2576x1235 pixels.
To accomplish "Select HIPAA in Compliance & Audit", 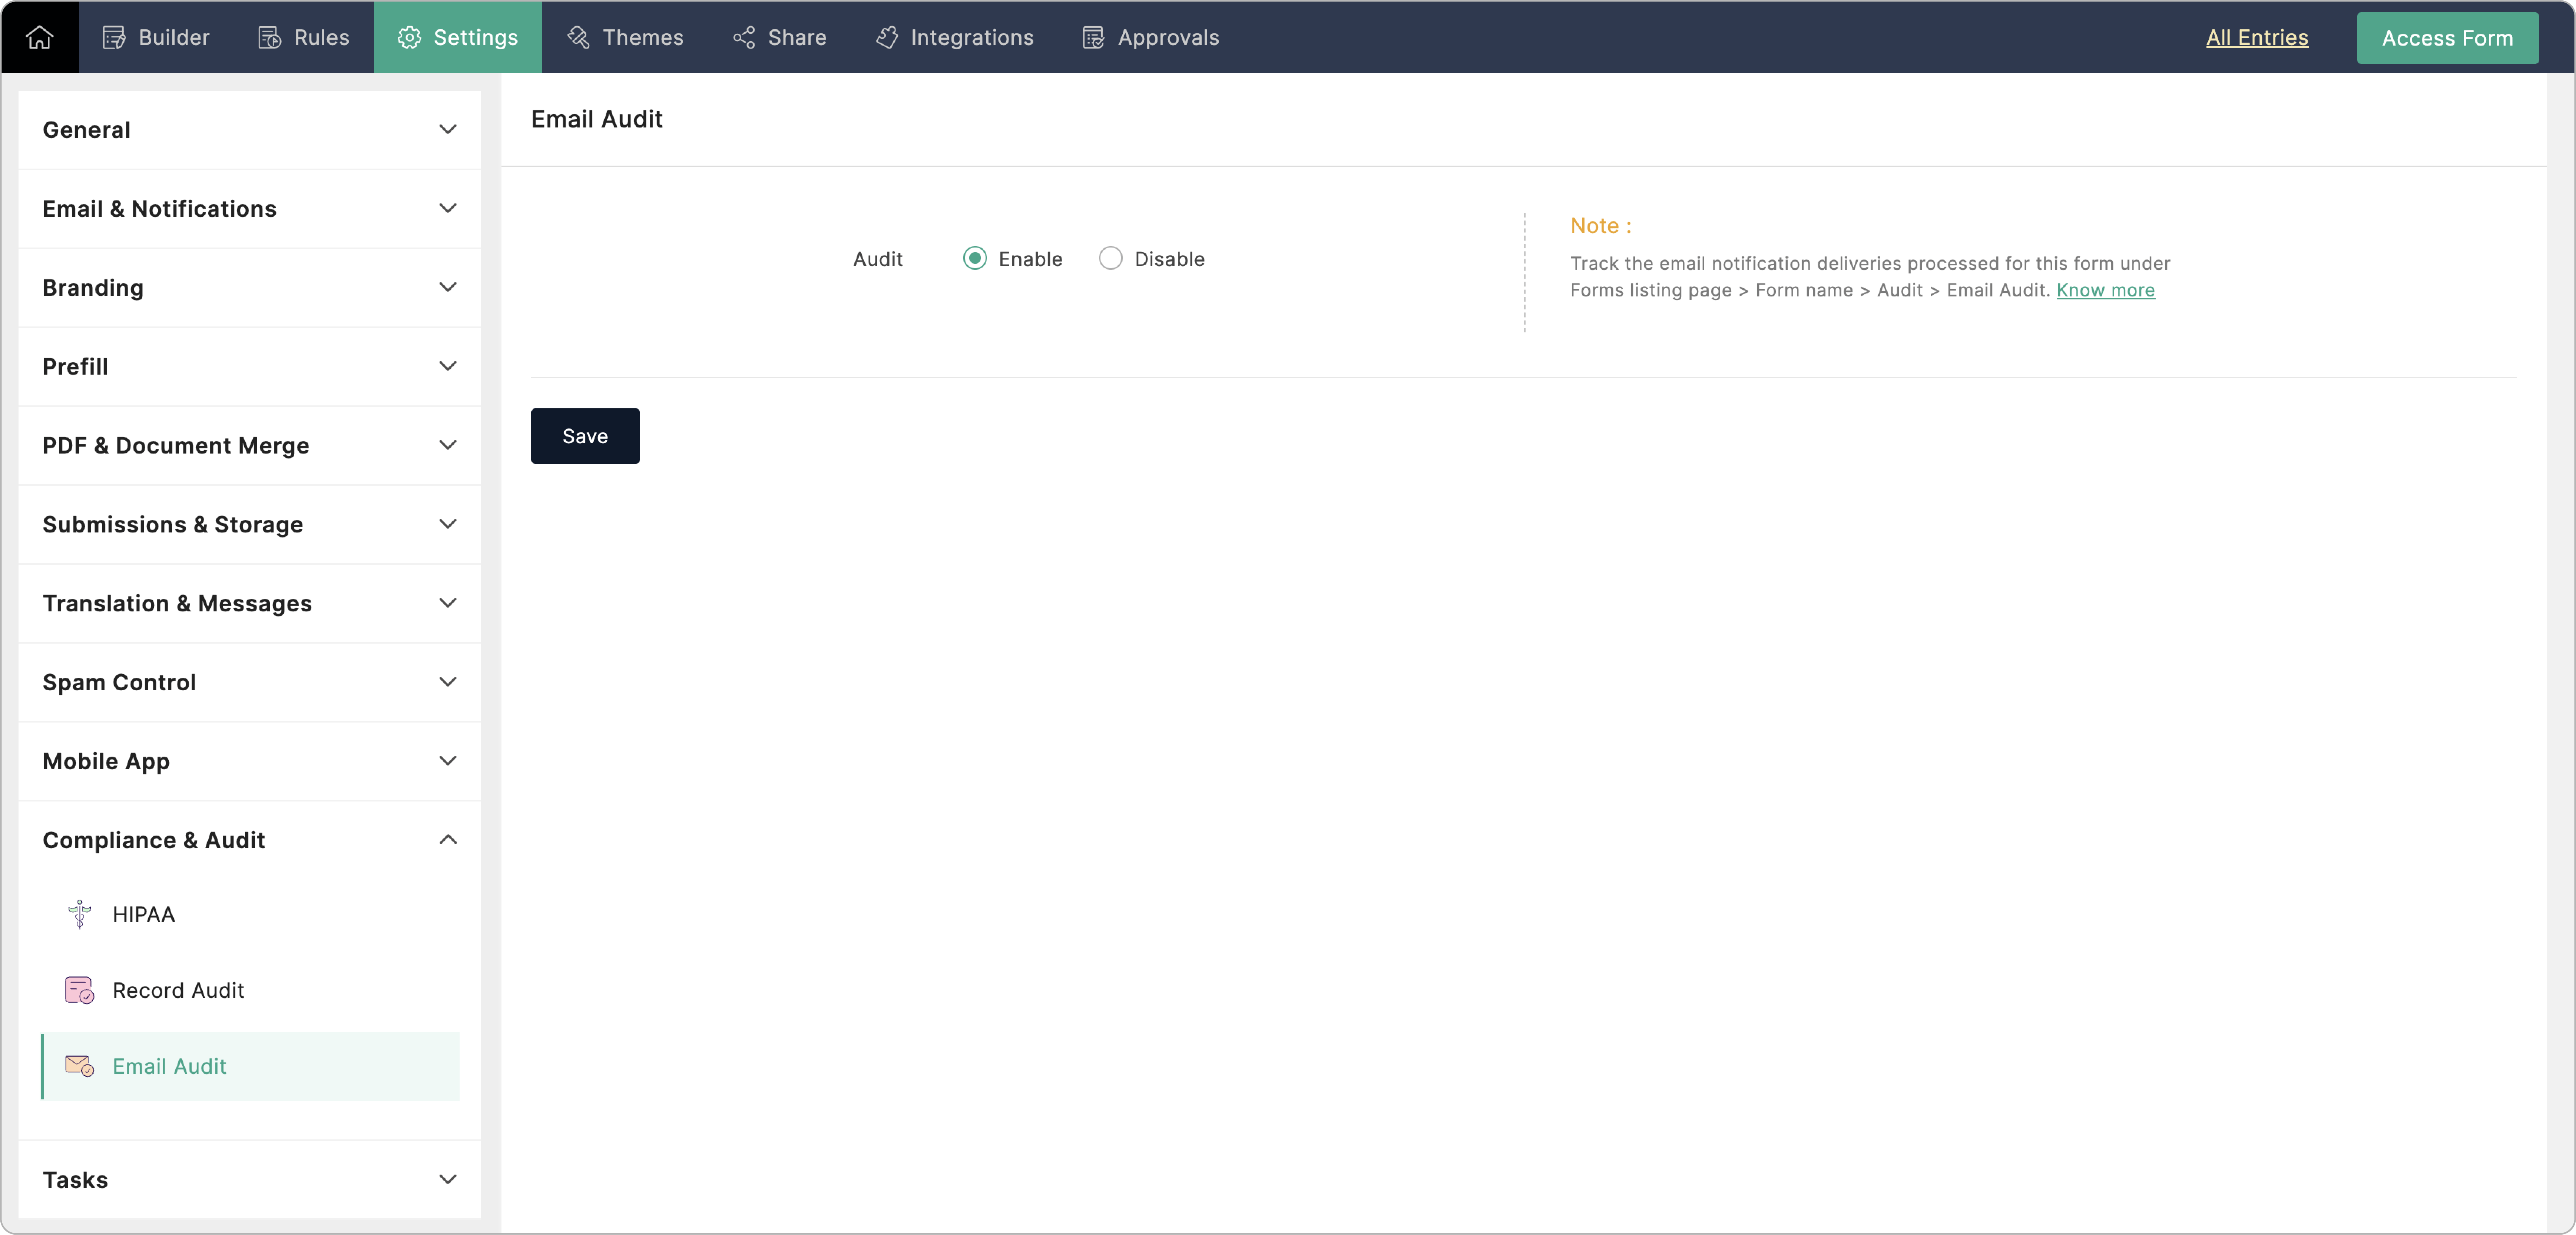I will [x=250, y=914].
